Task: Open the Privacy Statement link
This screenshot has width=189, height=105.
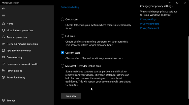Action: pyautogui.click(x=149, y=28)
